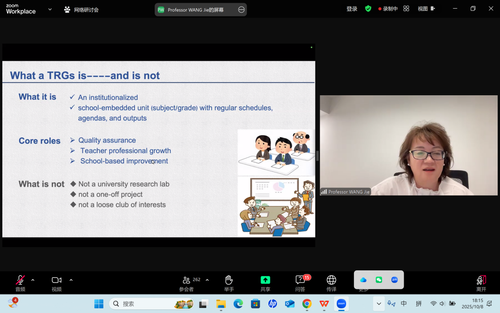Expand the participants options chevron
Viewport: 500px width, 313px height.
point(207,280)
